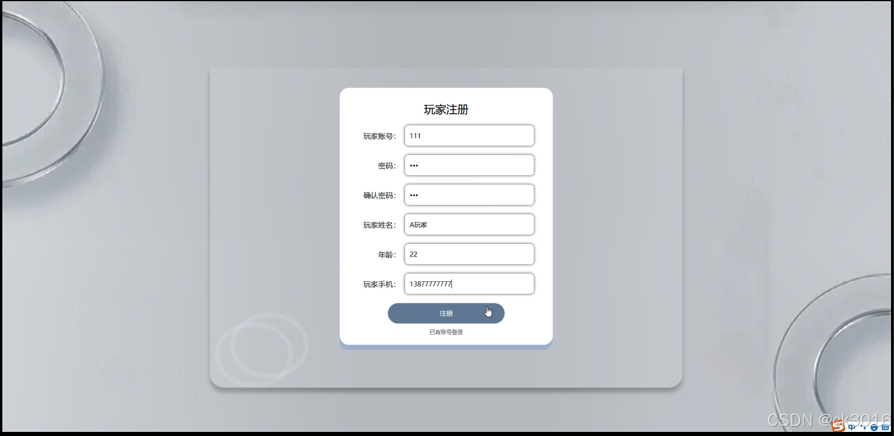
Task: Focus the 玩家账号 input containing 111
Action: pos(469,135)
